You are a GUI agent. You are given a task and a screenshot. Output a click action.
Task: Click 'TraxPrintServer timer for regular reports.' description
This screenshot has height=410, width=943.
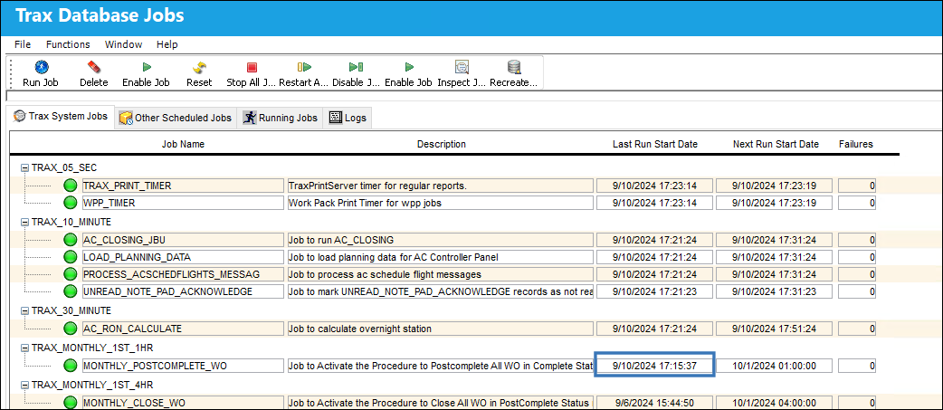click(440, 186)
